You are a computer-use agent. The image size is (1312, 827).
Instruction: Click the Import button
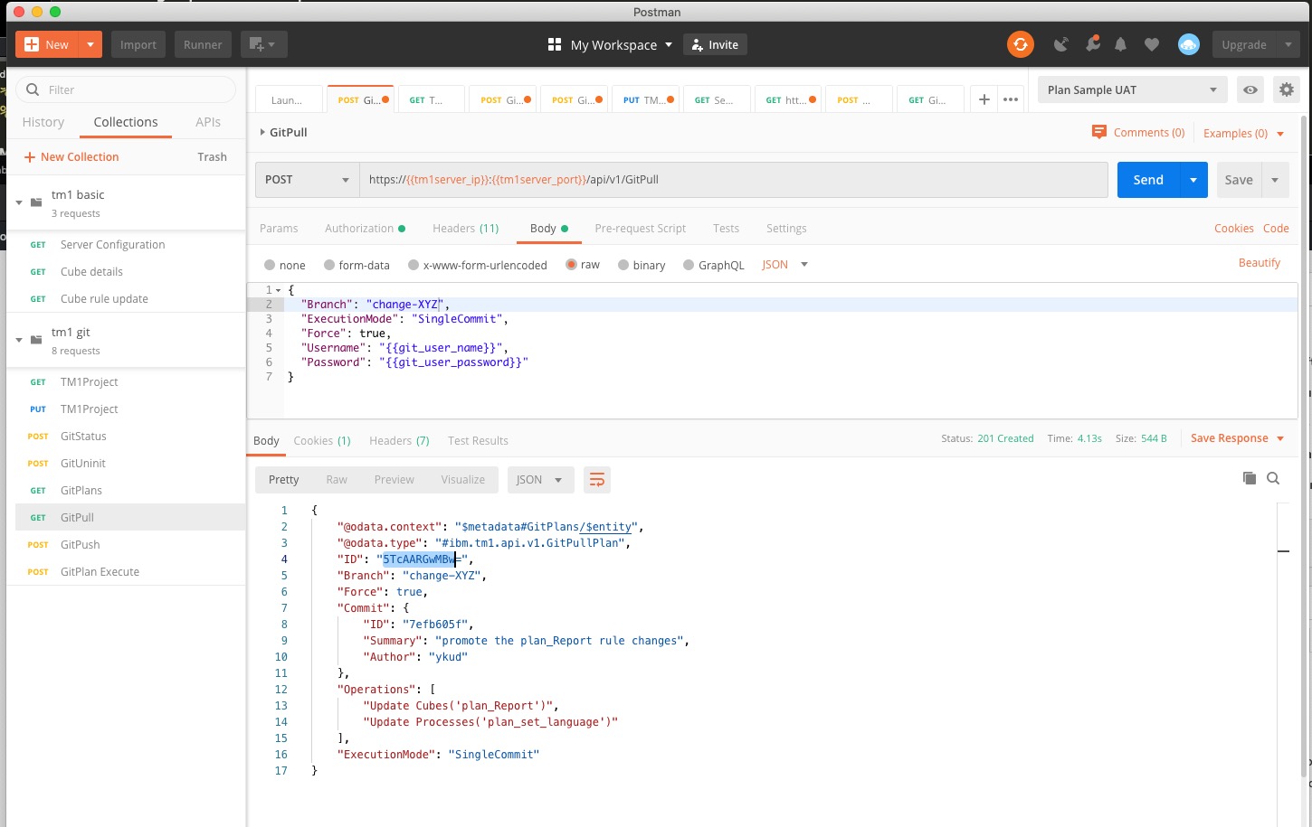point(138,44)
